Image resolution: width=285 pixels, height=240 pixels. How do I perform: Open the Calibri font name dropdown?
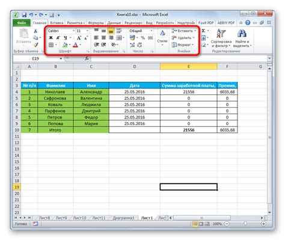[x=73, y=31]
